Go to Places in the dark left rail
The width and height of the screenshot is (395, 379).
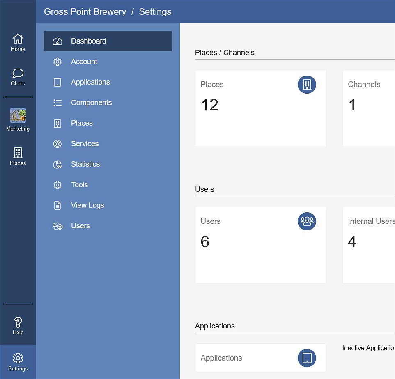[18, 156]
